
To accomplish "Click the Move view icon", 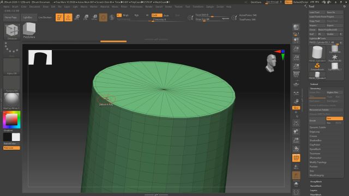I will click(x=296, y=132).
